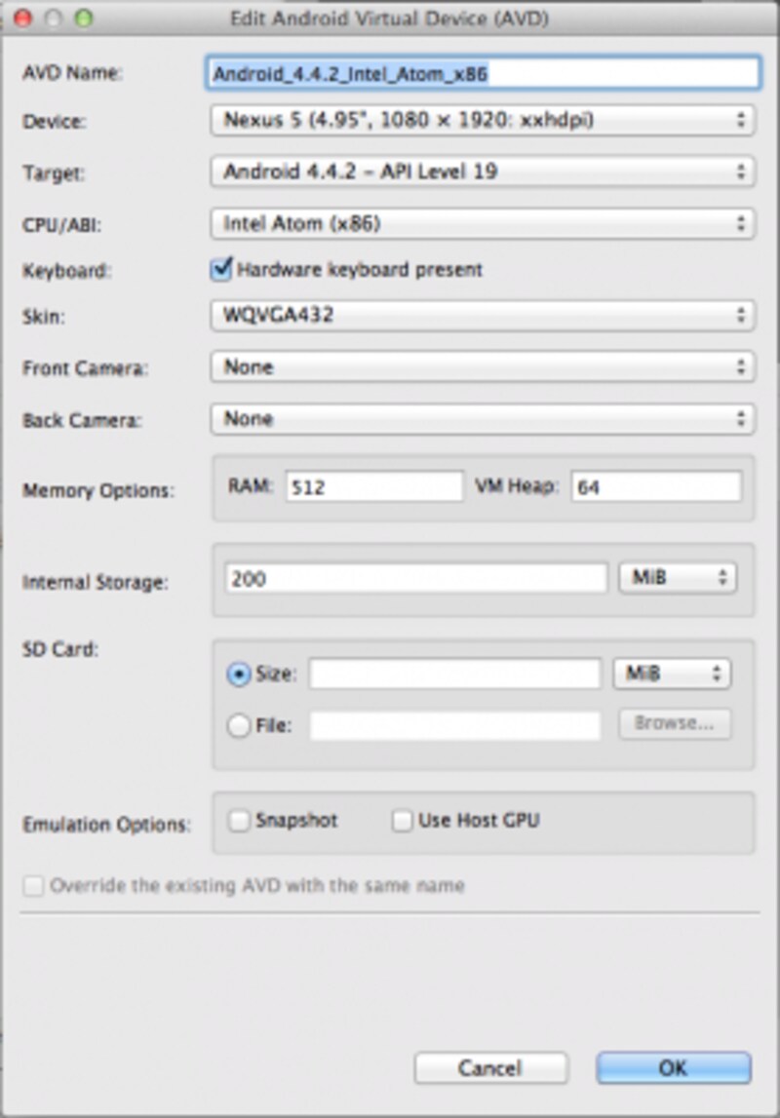Screen dimensions: 780x1118
Task: Open the Device dropdown showing Nexus 5
Action: (x=483, y=120)
